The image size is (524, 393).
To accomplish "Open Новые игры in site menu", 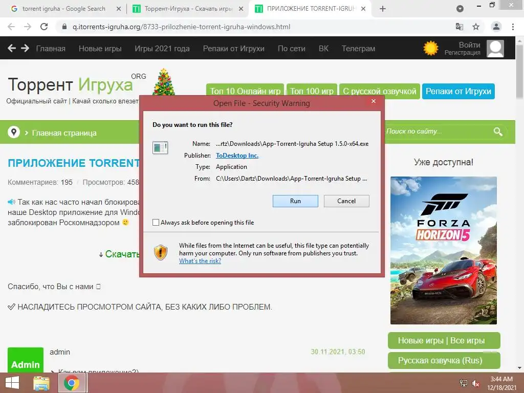I will tap(100, 49).
